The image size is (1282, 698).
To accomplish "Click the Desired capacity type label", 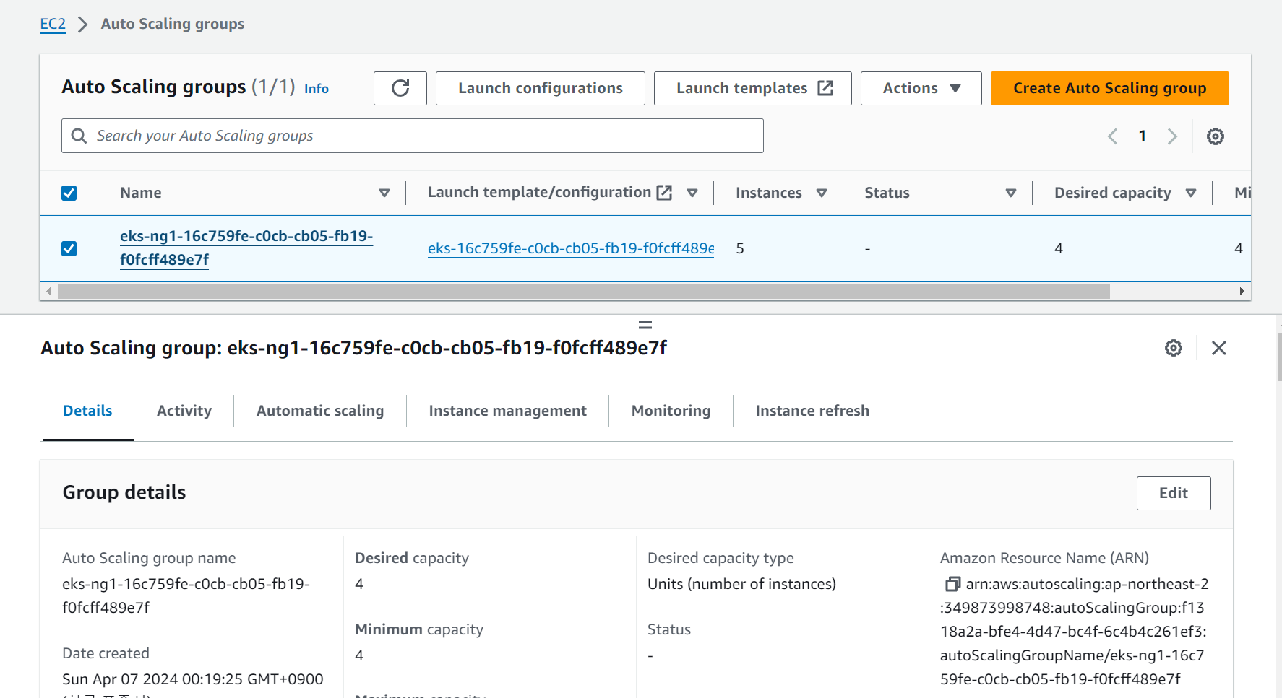I will [720, 558].
